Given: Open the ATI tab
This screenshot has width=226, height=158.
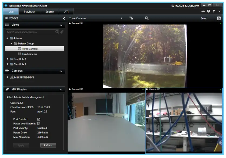Looking at the screenshot, I should pos(66,12).
